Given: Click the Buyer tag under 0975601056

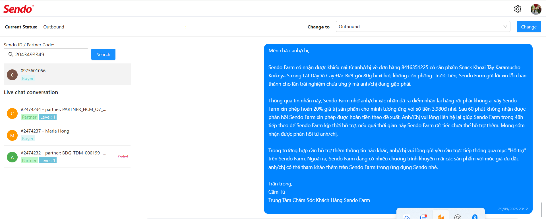Looking at the screenshot, I should tap(28, 78).
